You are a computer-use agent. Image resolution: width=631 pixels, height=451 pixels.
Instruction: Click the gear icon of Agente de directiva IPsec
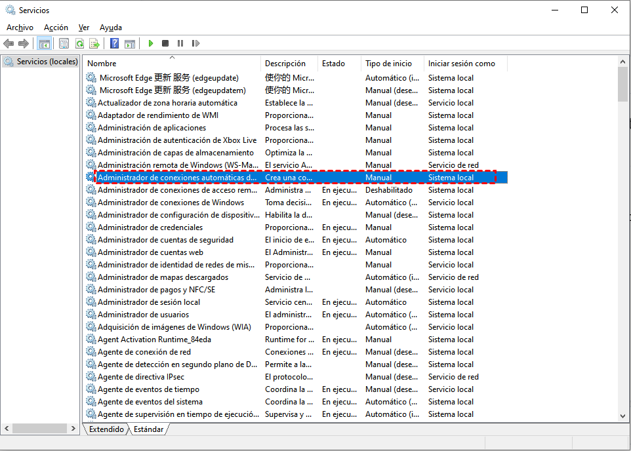click(x=91, y=376)
